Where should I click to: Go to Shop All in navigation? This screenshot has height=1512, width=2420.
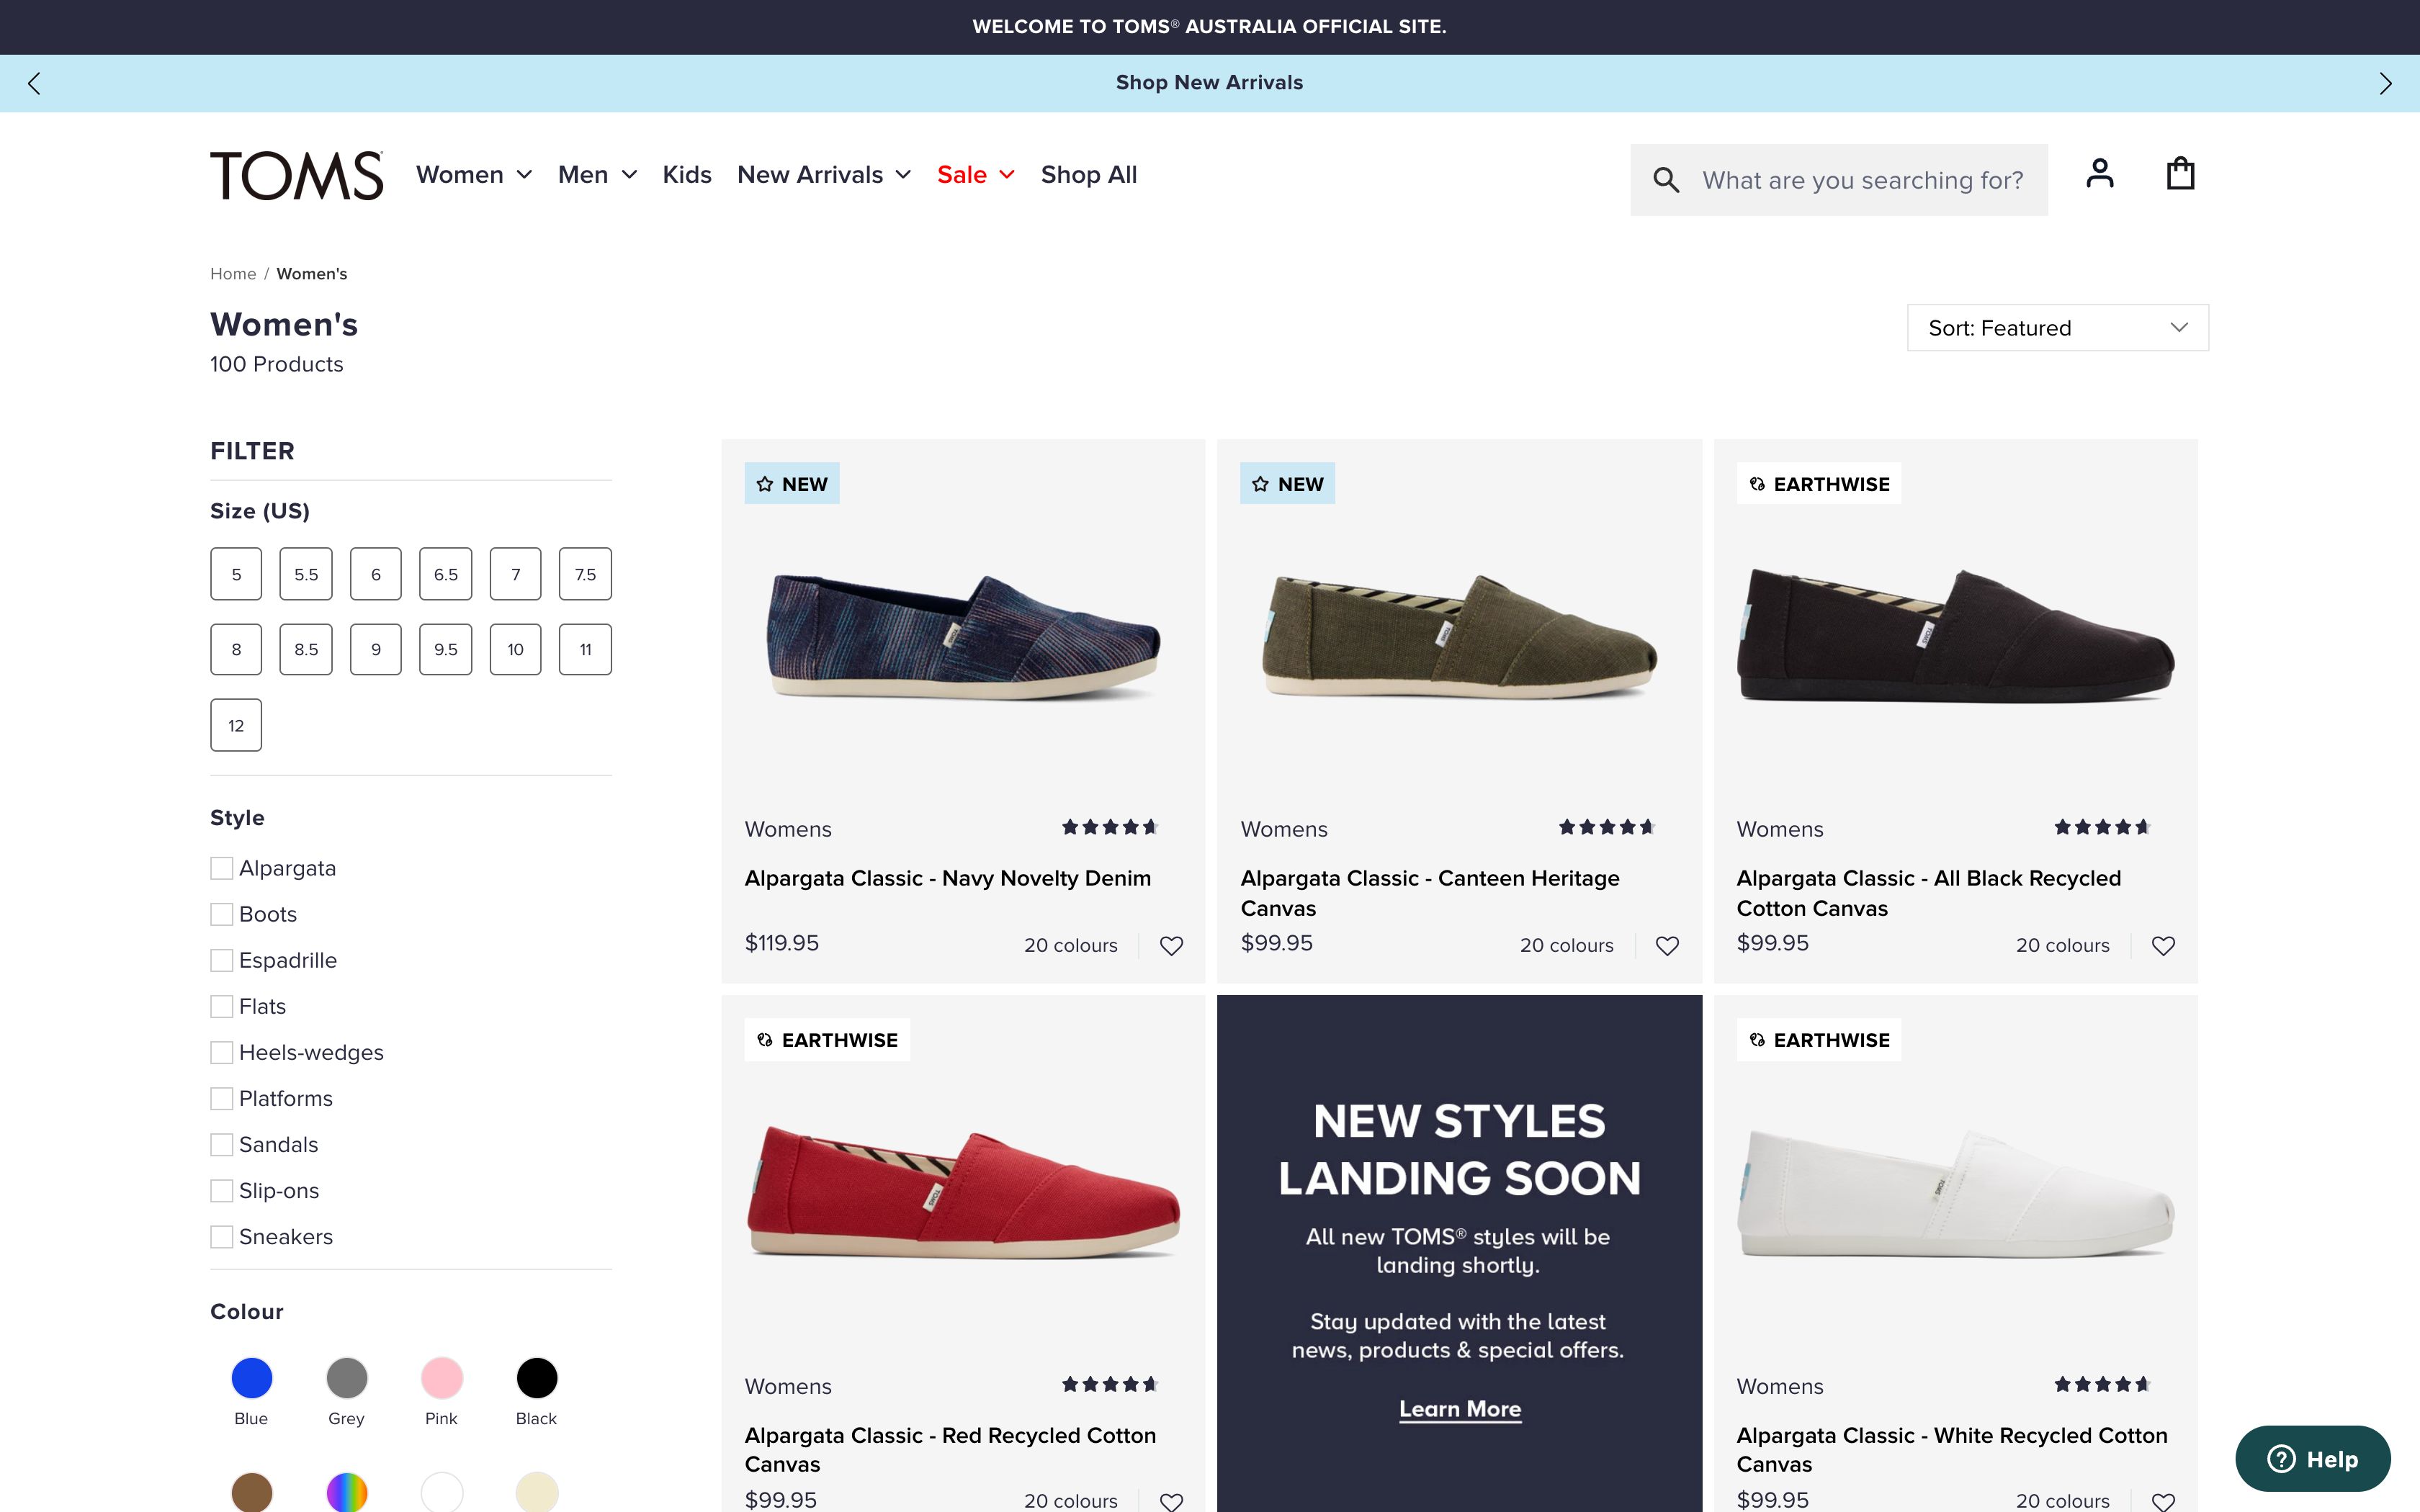click(x=1088, y=175)
